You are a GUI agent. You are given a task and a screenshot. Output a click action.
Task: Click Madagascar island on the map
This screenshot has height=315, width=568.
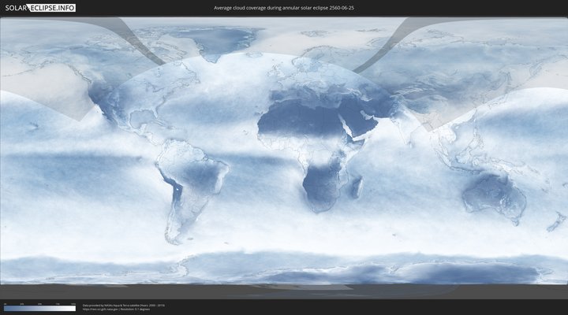point(357,187)
